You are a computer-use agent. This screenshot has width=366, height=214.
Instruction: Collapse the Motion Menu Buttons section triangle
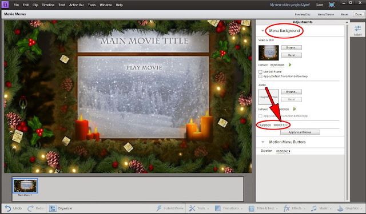click(x=262, y=142)
